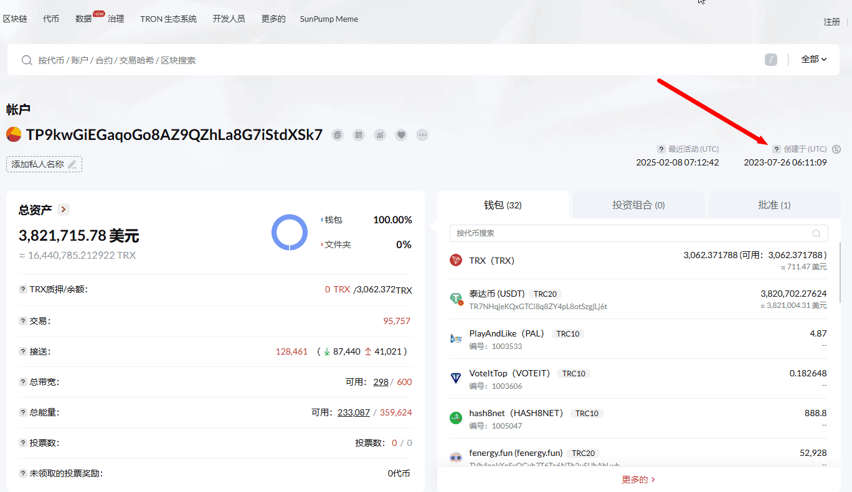Toggle the UTC/local time switch icon
The image size is (852, 492).
pos(836,149)
